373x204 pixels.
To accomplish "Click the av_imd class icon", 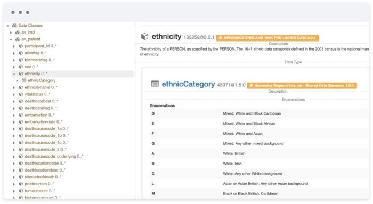I will (x=18, y=32).
